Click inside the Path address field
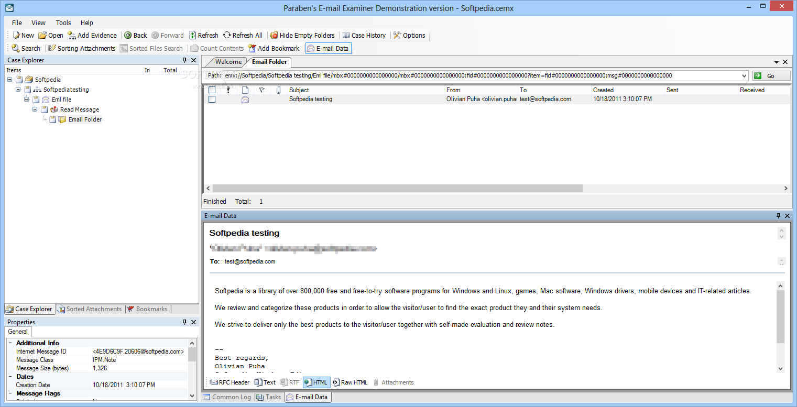Viewport: 797px width, 407px height. point(482,75)
